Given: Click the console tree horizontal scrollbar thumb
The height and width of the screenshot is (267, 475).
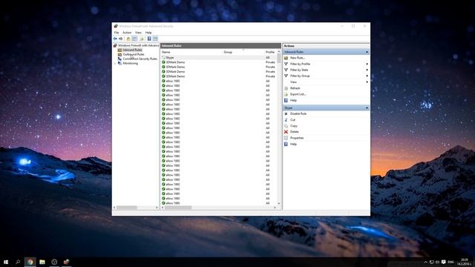Looking at the screenshot, I should [127, 208].
